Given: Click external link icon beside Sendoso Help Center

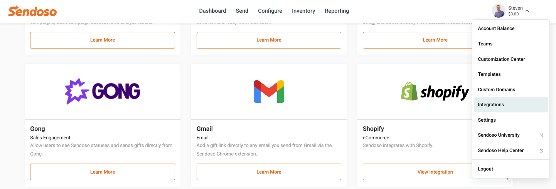Looking at the screenshot, I should (x=541, y=151).
